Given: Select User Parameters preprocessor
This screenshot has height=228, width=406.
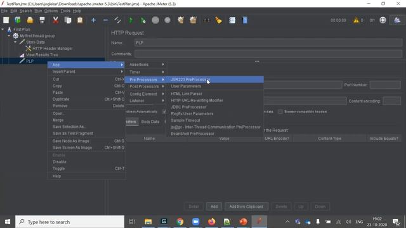Looking at the screenshot, I should pos(214,86).
